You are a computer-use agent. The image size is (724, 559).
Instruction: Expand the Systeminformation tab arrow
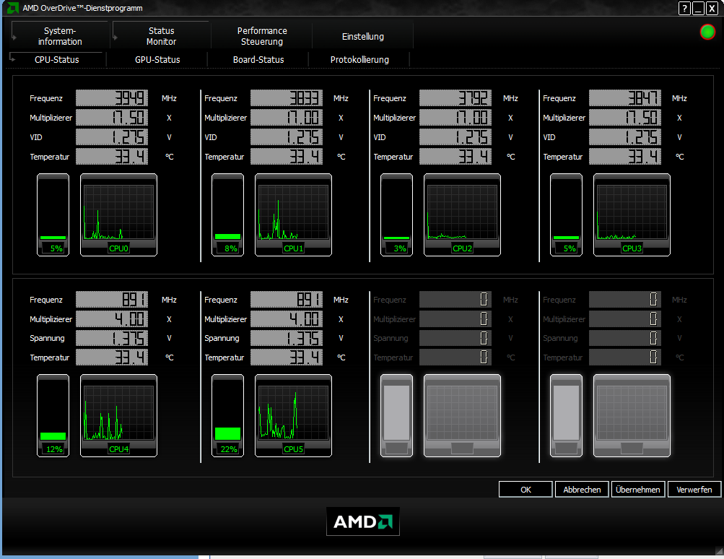point(14,37)
